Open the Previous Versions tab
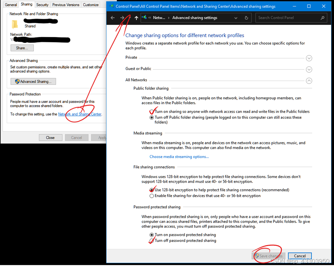334x267 pixels. coord(66,5)
